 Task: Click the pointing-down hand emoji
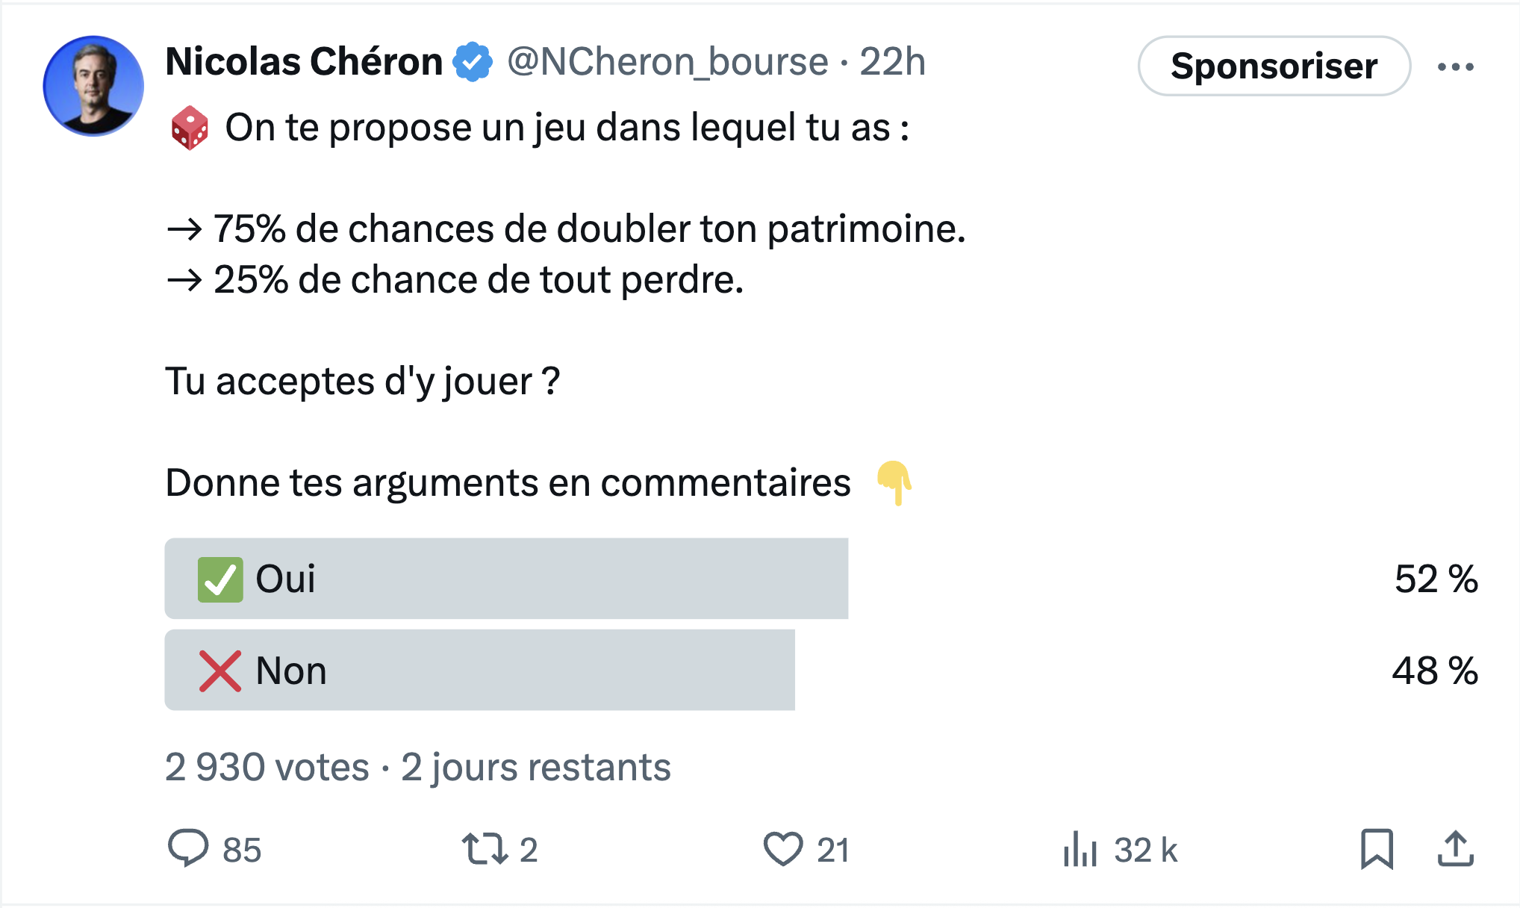894,483
